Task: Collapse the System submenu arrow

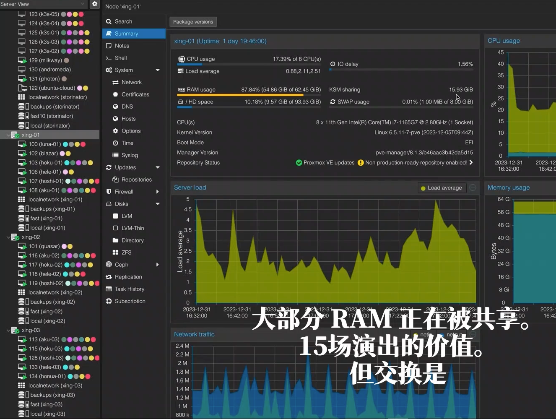Action: [158, 70]
